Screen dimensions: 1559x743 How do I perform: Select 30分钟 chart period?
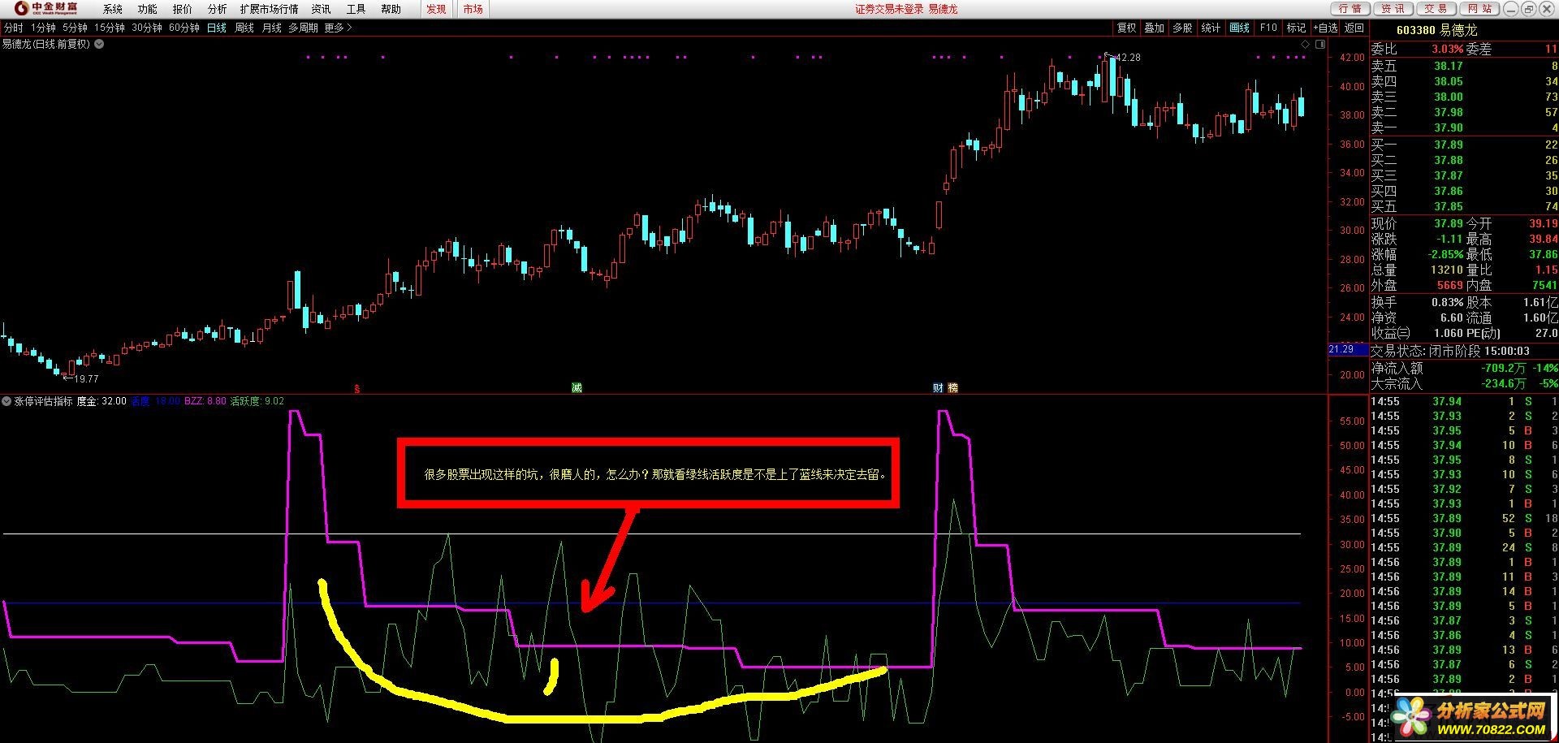tap(147, 28)
